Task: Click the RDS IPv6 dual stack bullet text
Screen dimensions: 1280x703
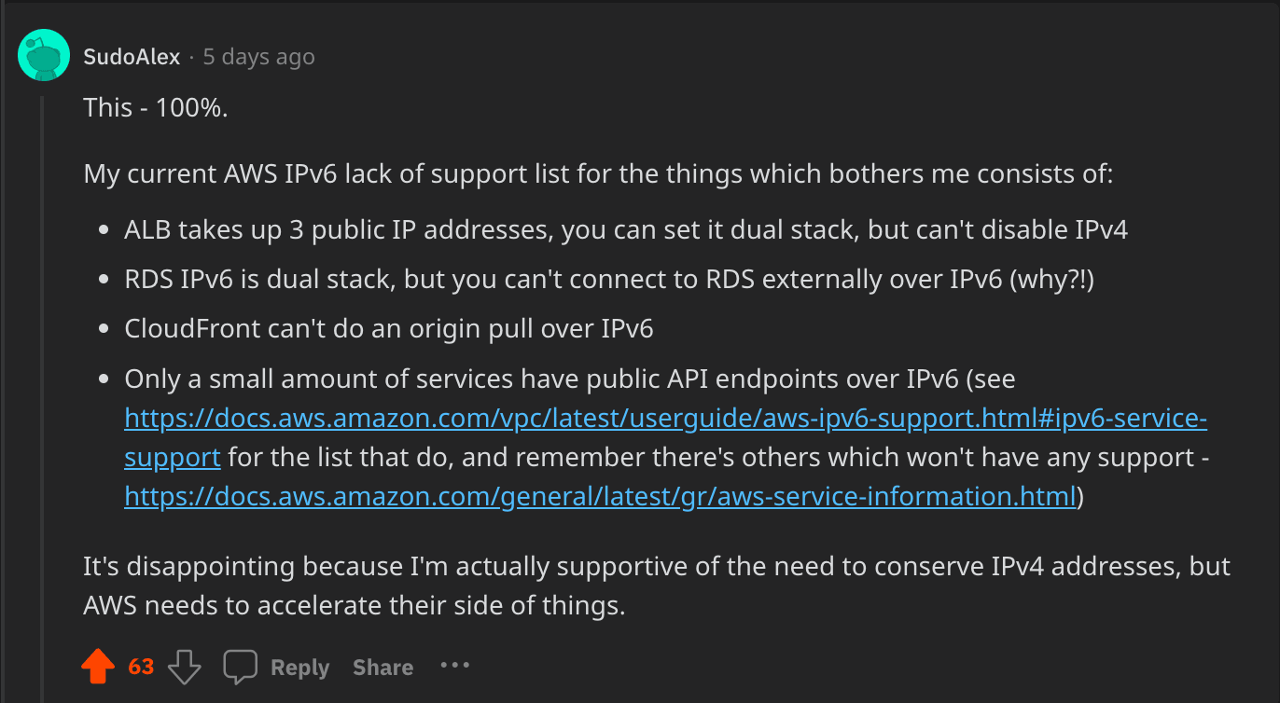Action: pos(608,280)
